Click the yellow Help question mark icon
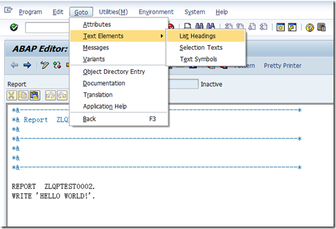 click(x=309, y=28)
